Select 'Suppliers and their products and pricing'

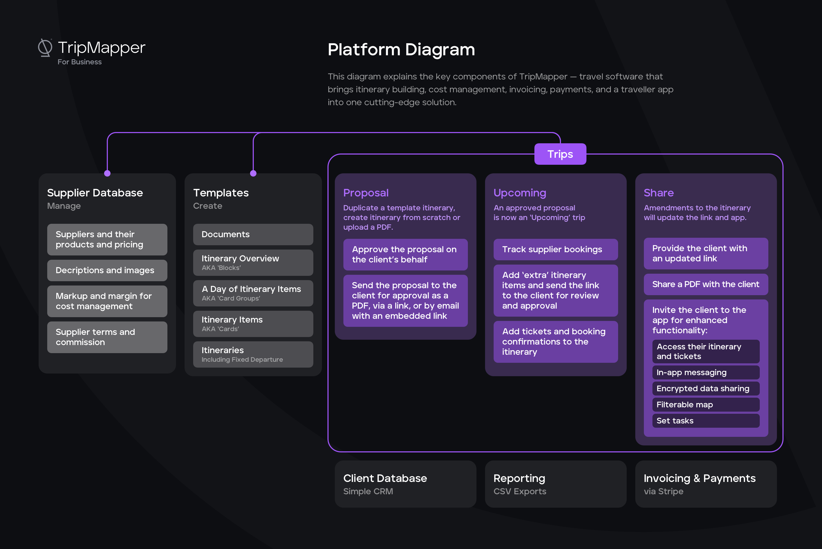coord(107,240)
